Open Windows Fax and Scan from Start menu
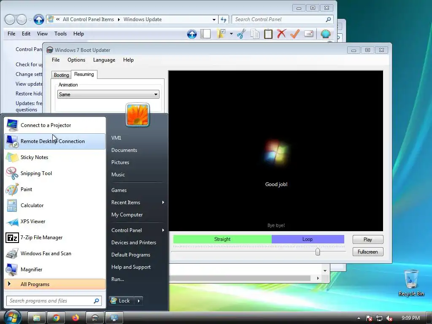Image resolution: width=432 pixels, height=324 pixels. pos(55,254)
